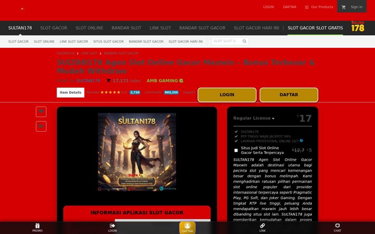Click the 903,255 comments count badge
This screenshot has width=375, height=234.
(x=171, y=93)
